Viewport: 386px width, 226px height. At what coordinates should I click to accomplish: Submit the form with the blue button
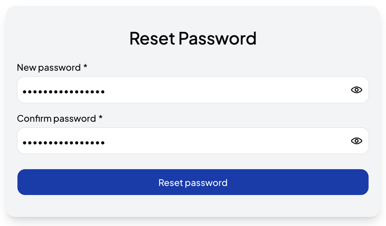pyautogui.click(x=193, y=182)
